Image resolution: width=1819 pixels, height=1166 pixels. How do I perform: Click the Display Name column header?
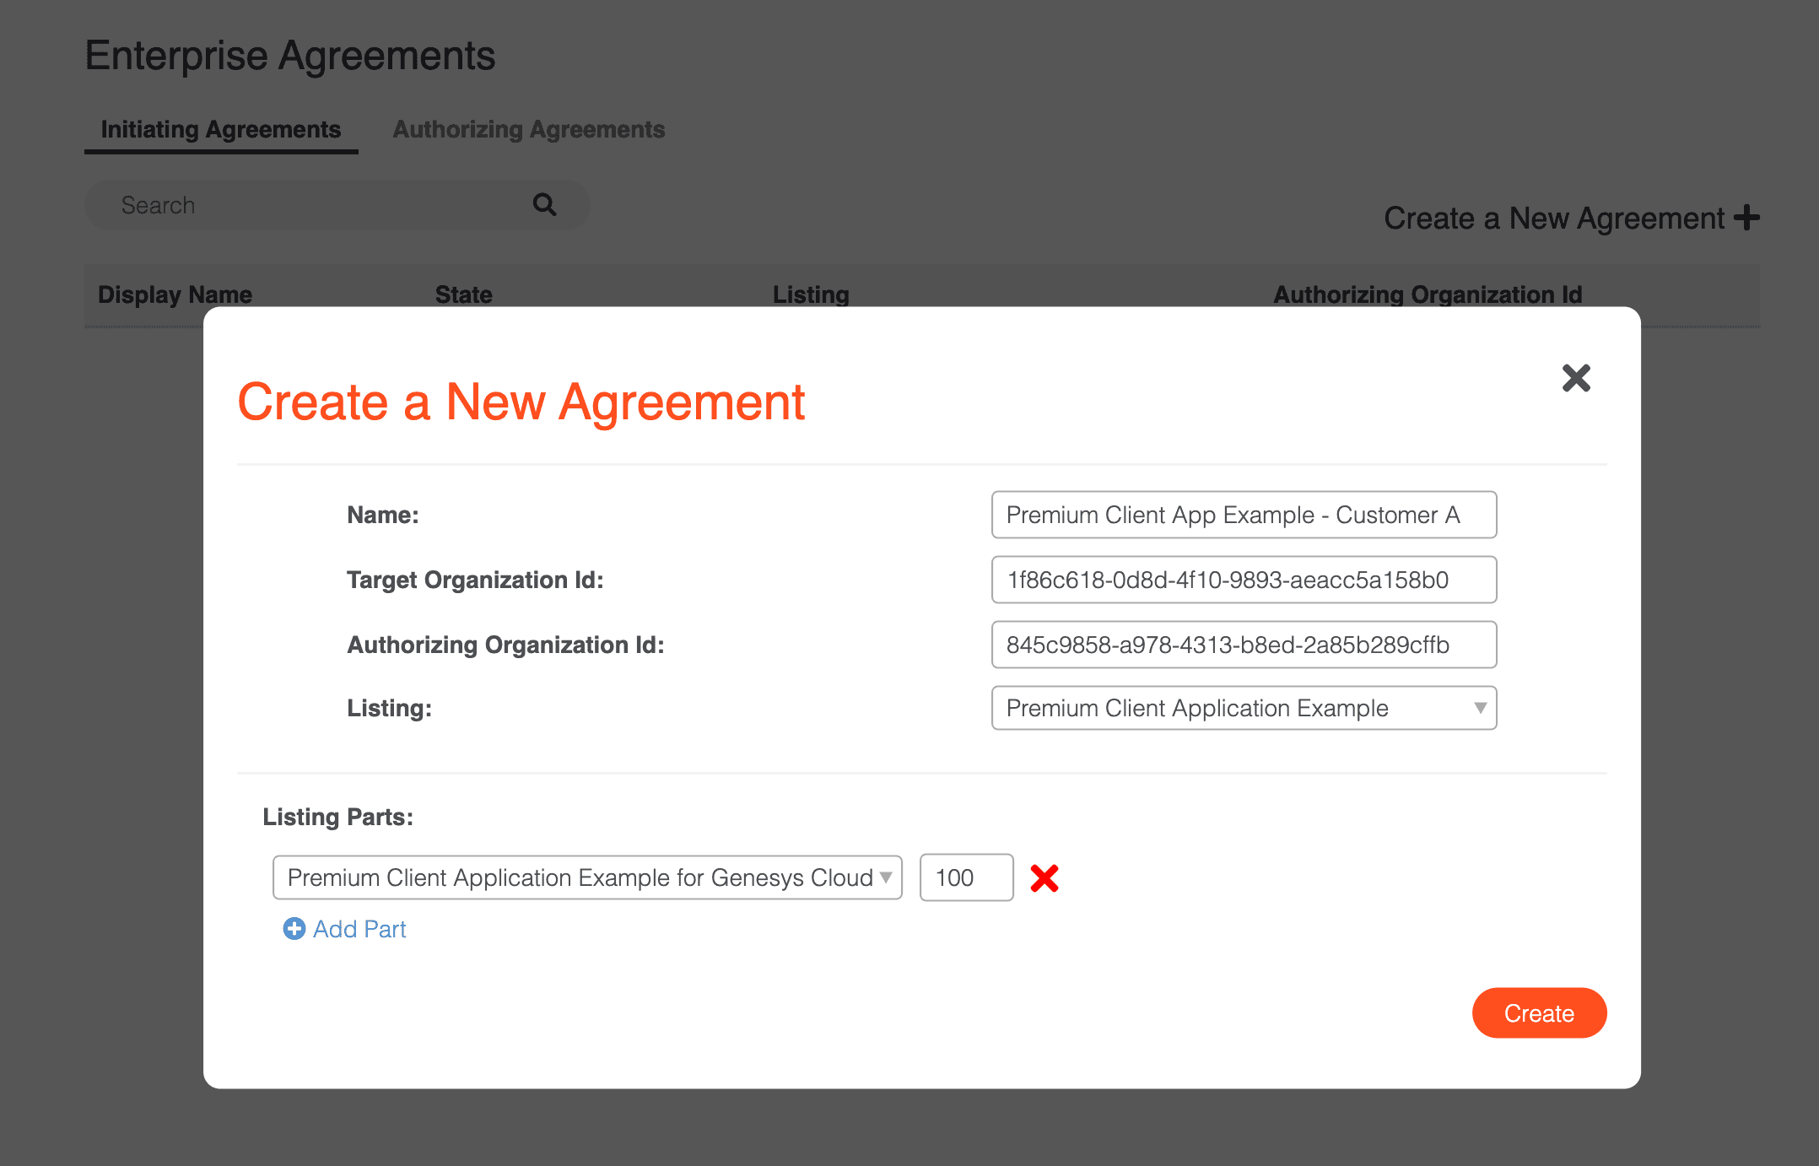175,294
